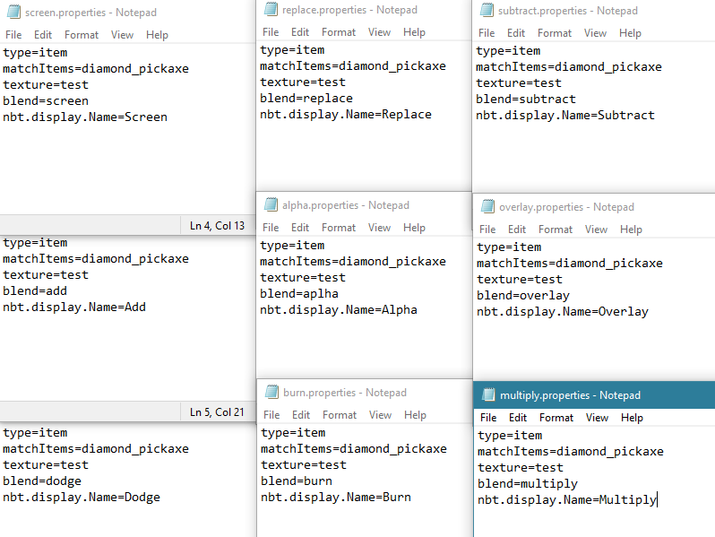This screenshot has height=537, width=715.
Task: Click 'nbt.display.Name=Subtract' line
Action: point(565,115)
